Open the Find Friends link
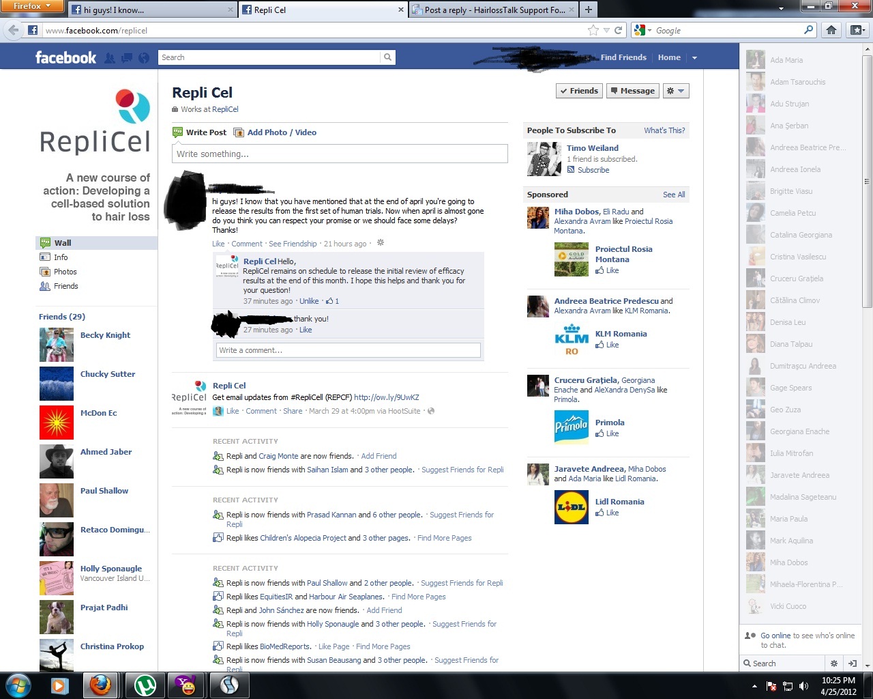 pos(623,57)
